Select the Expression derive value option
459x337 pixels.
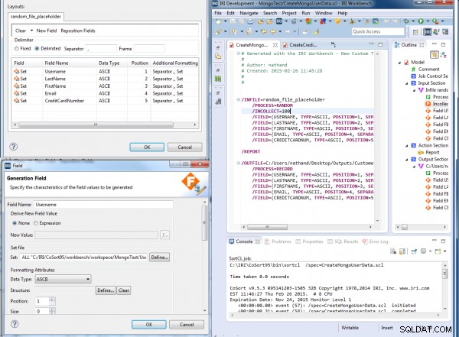coord(36,223)
